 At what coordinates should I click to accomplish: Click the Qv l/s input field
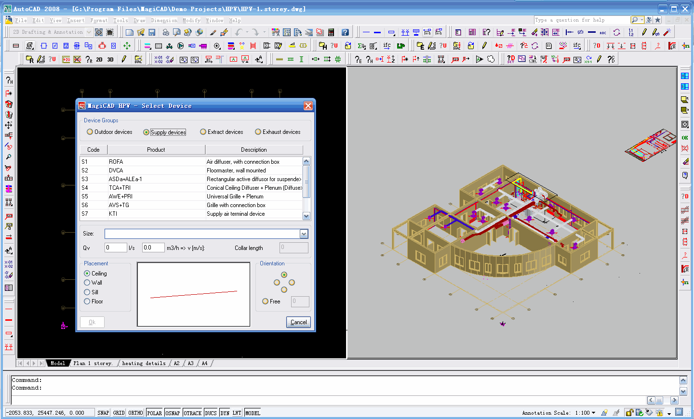tap(116, 248)
